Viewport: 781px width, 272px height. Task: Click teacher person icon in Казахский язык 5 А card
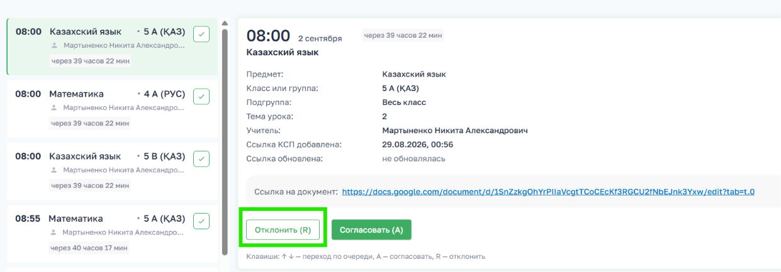[55, 46]
